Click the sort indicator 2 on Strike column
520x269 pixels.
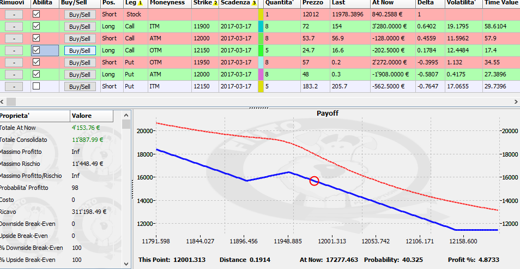[215, 3]
